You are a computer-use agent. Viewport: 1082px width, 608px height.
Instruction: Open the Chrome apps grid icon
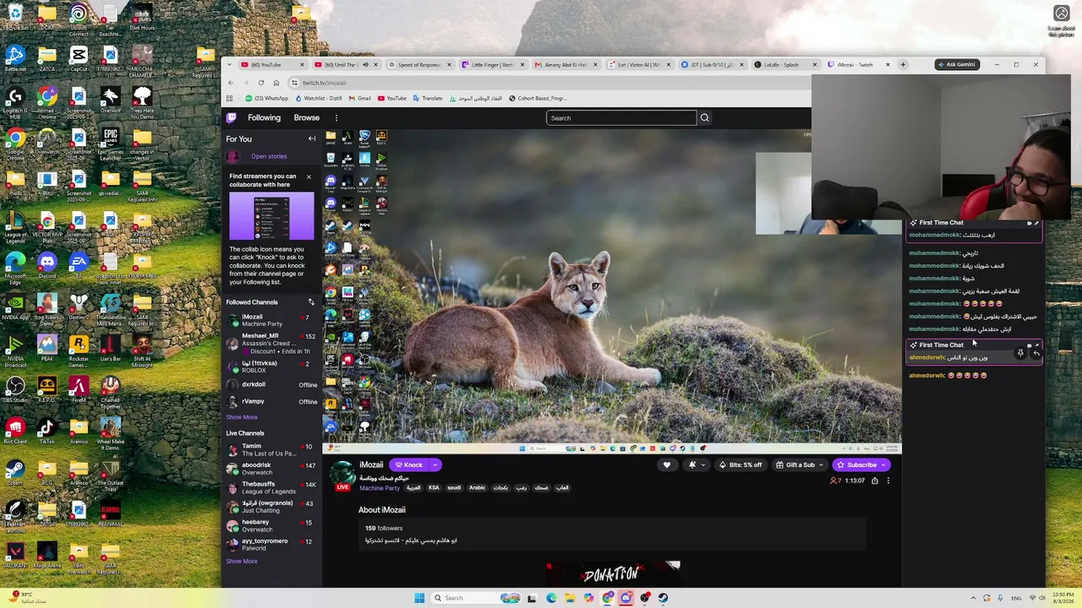(x=229, y=99)
